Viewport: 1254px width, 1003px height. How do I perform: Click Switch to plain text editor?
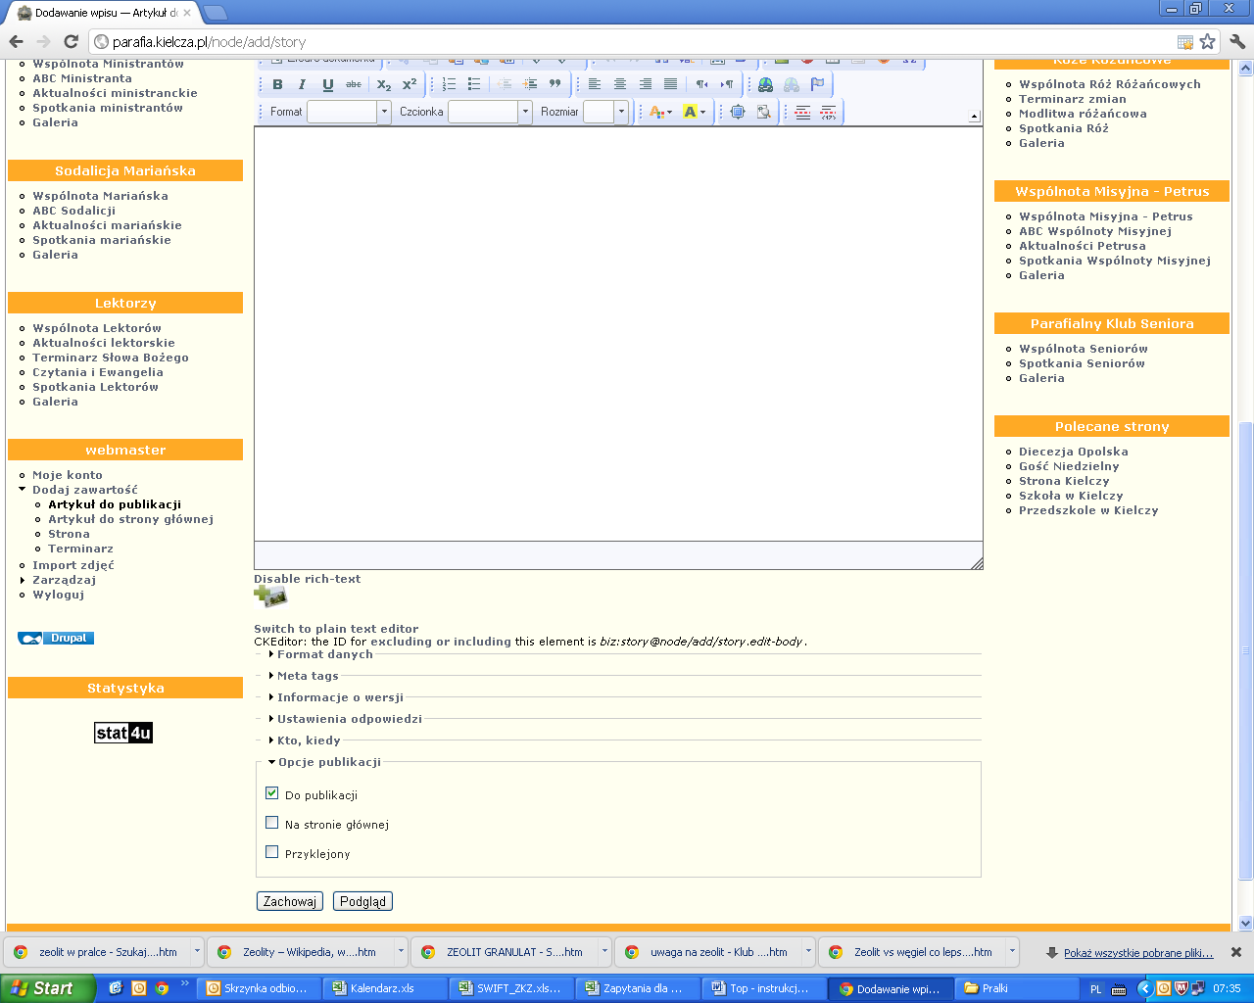pos(336,629)
